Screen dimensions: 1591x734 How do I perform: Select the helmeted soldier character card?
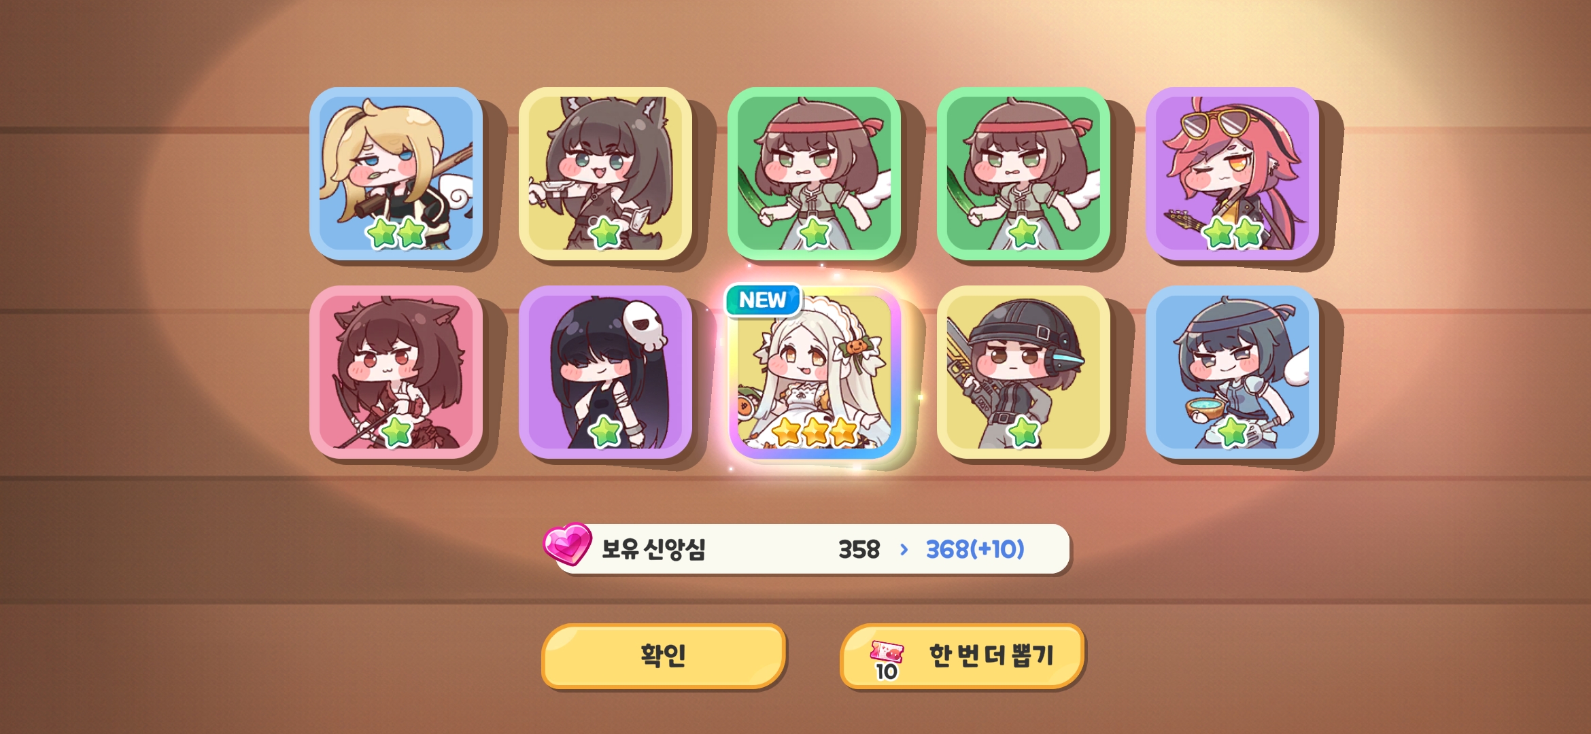pyautogui.click(x=1023, y=372)
